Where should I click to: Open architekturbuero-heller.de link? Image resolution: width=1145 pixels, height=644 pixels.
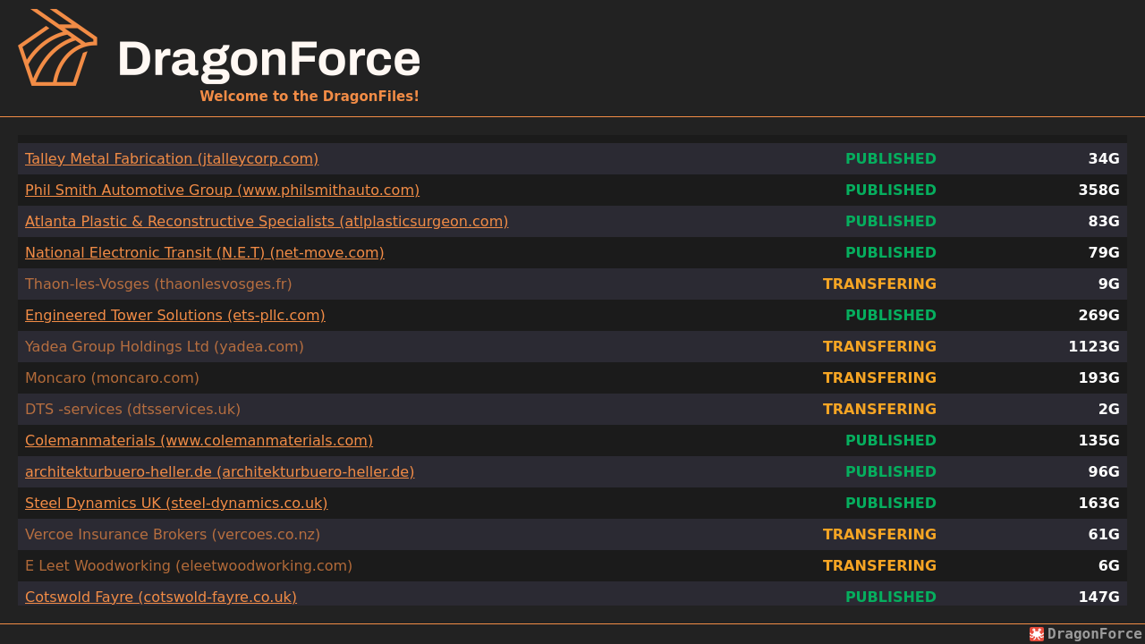[x=220, y=471]
